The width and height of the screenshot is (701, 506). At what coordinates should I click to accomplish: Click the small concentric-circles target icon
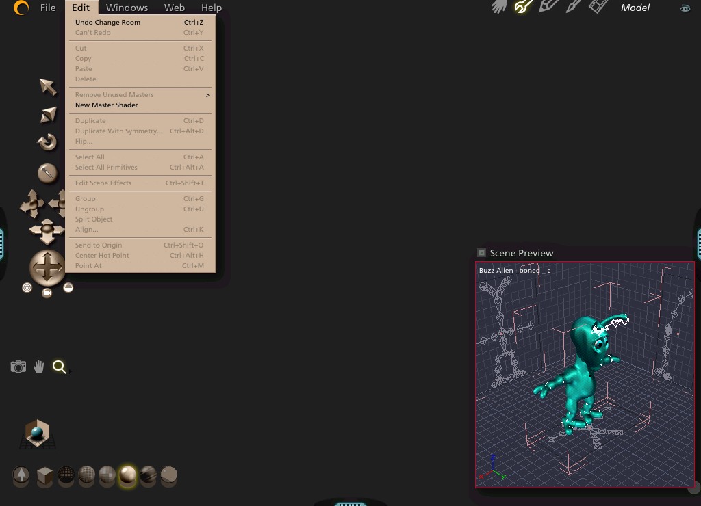pos(27,288)
